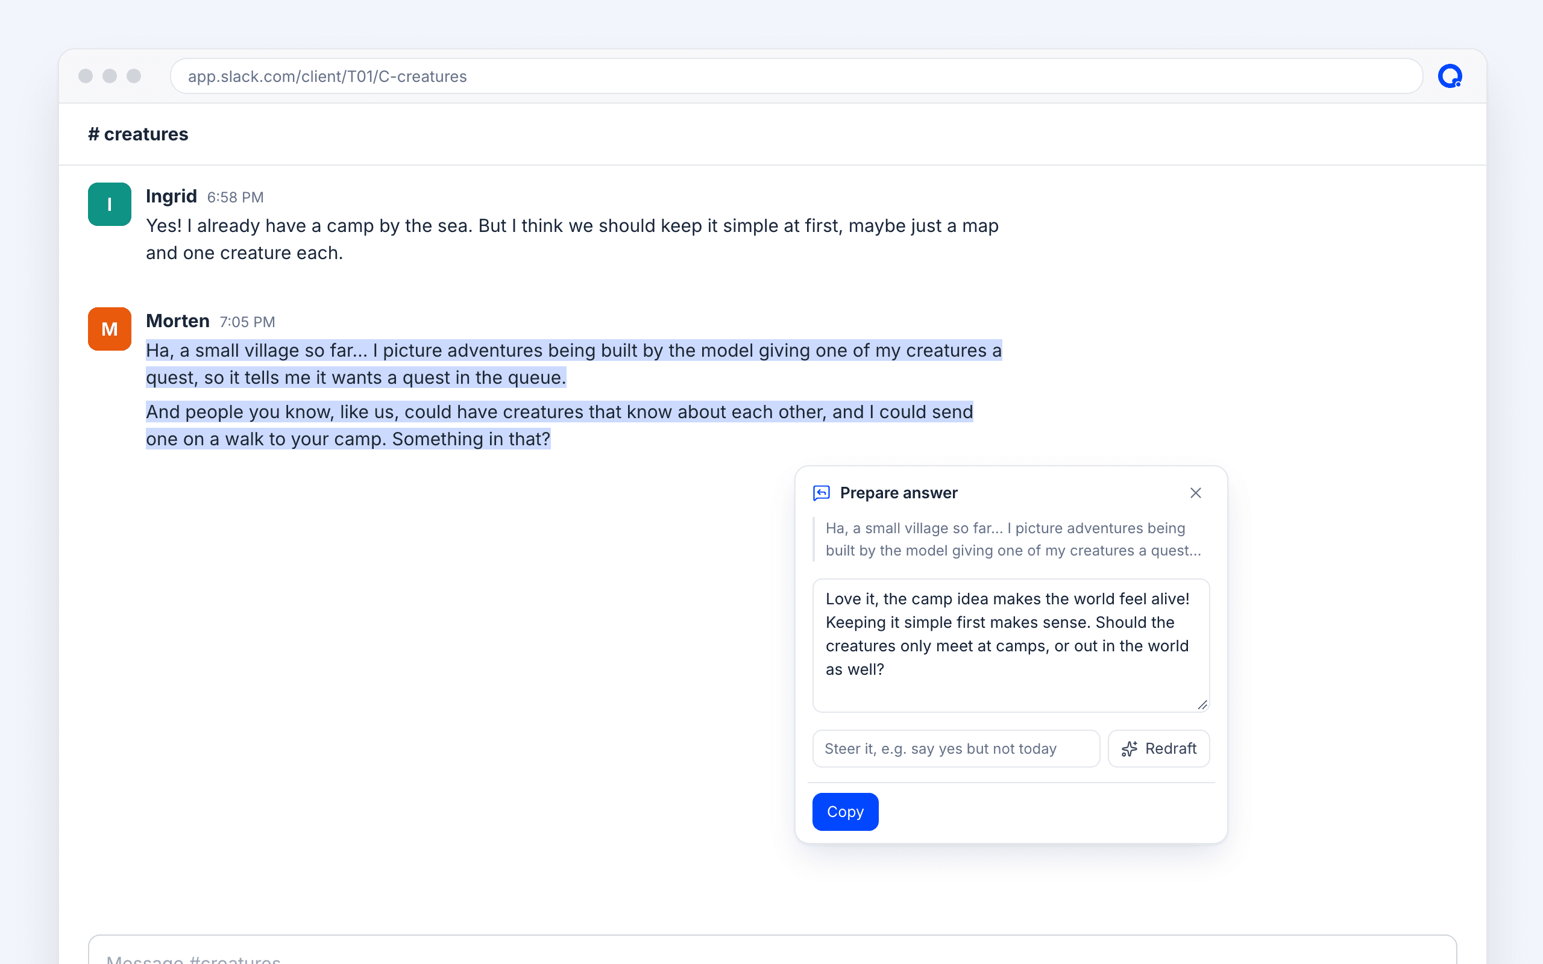The width and height of the screenshot is (1543, 964).
Task: Click the quoted message preview in popup
Action: pyautogui.click(x=1013, y=539)
